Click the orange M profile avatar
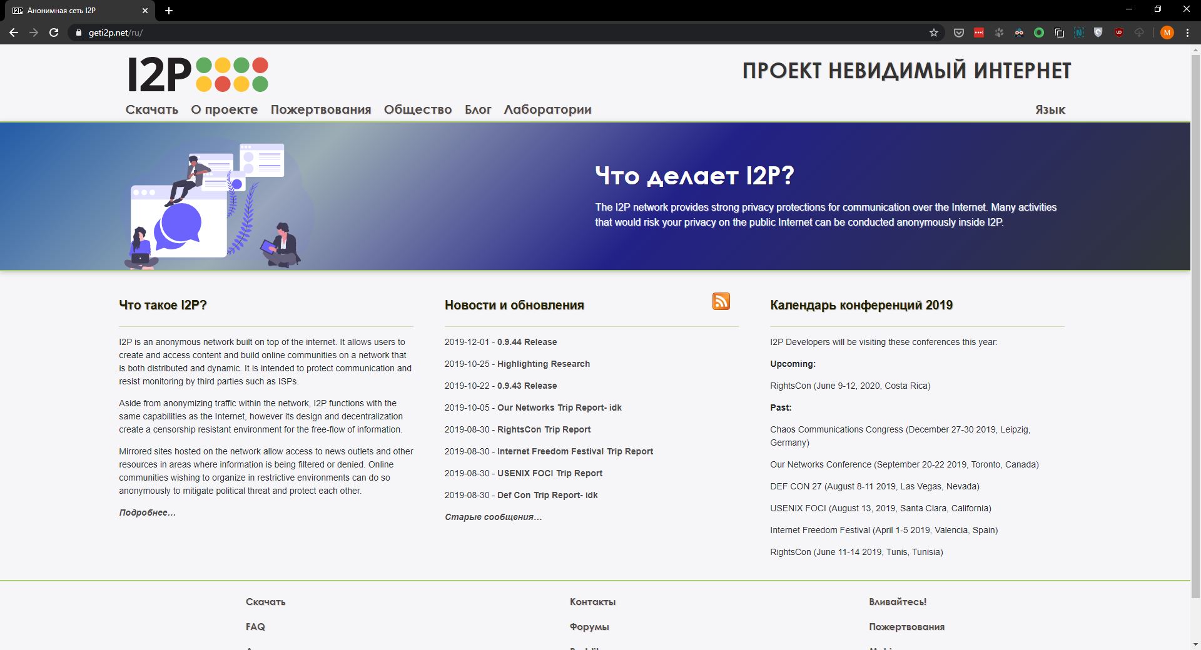 (x=1167, y=32)
